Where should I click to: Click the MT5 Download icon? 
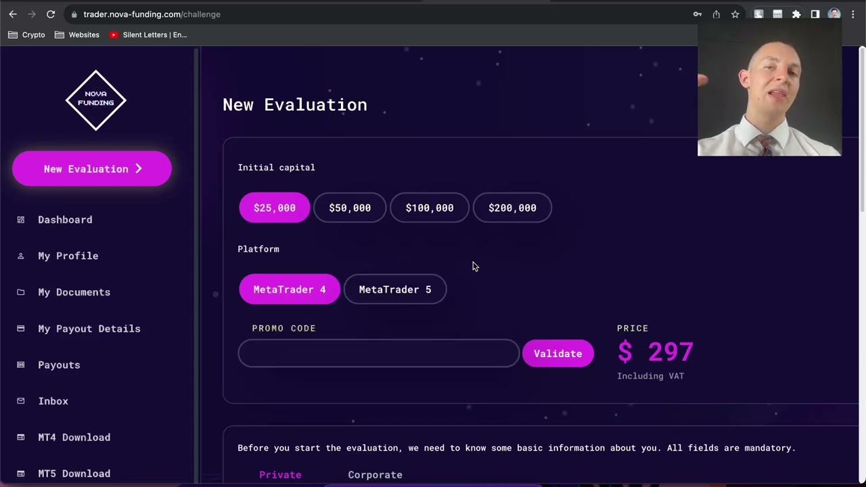pos(21,473)
